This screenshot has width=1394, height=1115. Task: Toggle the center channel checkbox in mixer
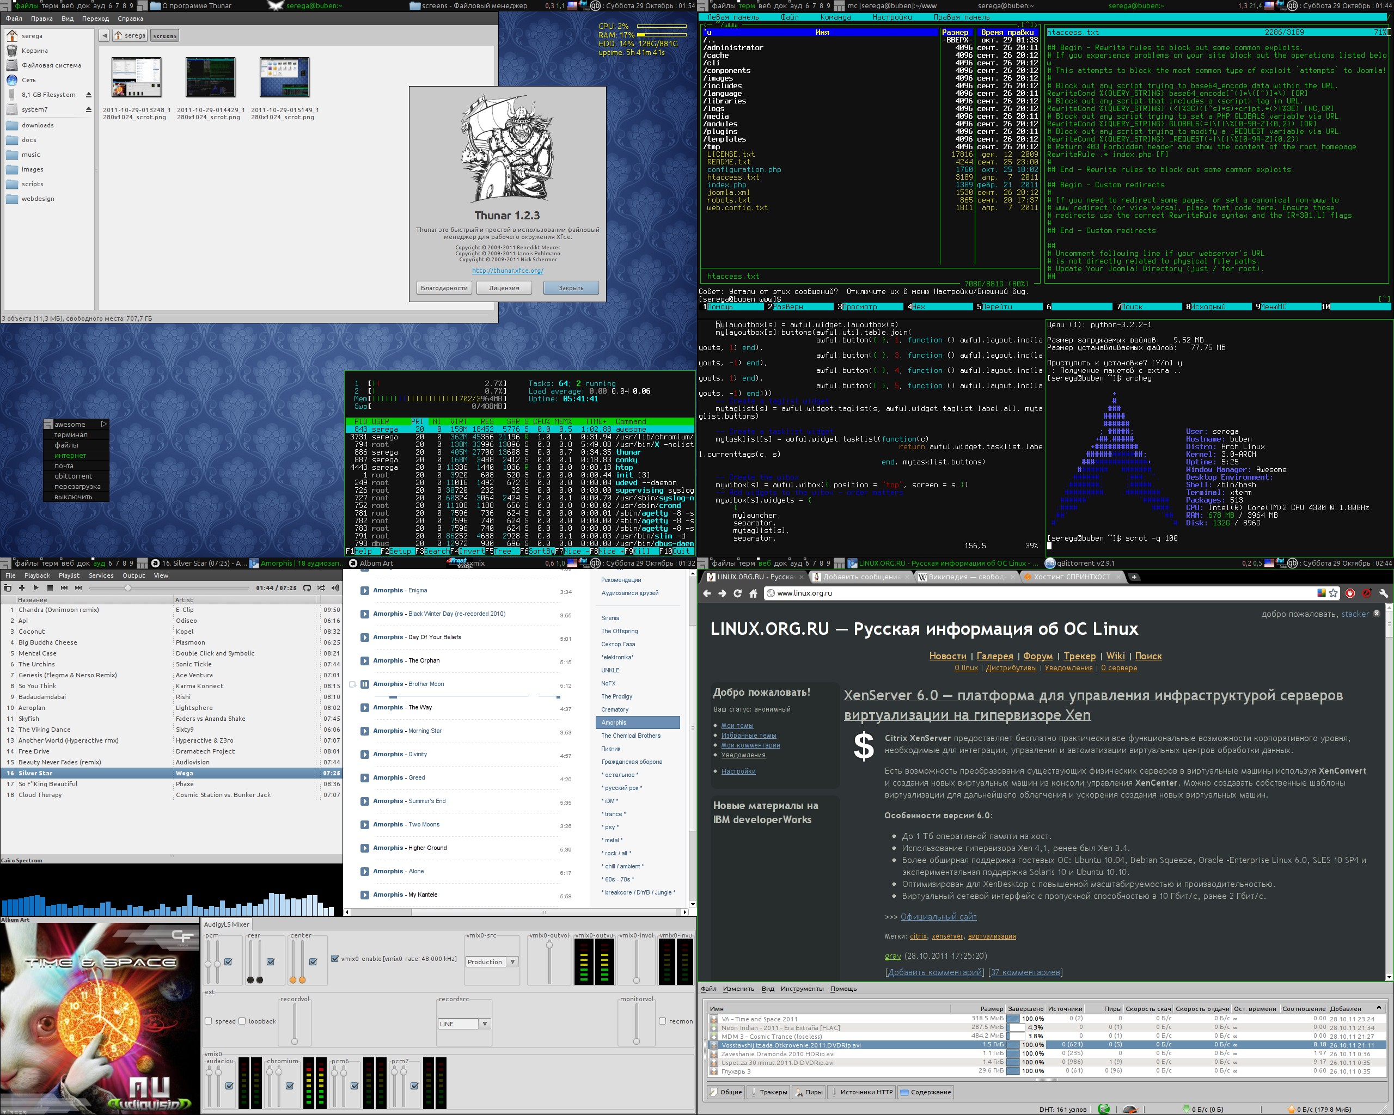(314, 962)
